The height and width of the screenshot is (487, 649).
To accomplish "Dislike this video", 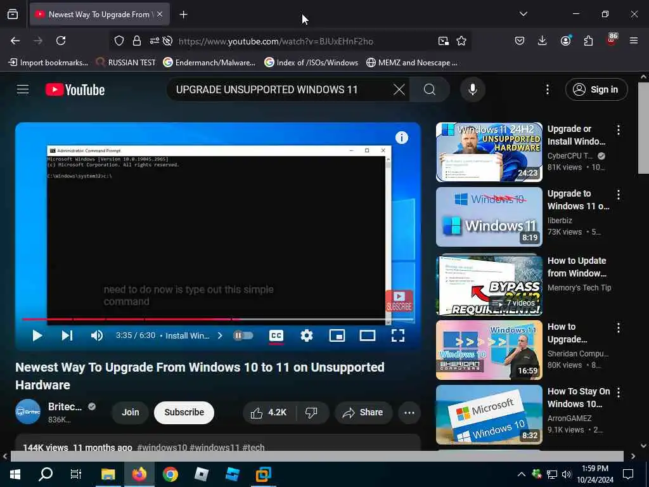I will [x=311, y=412].
